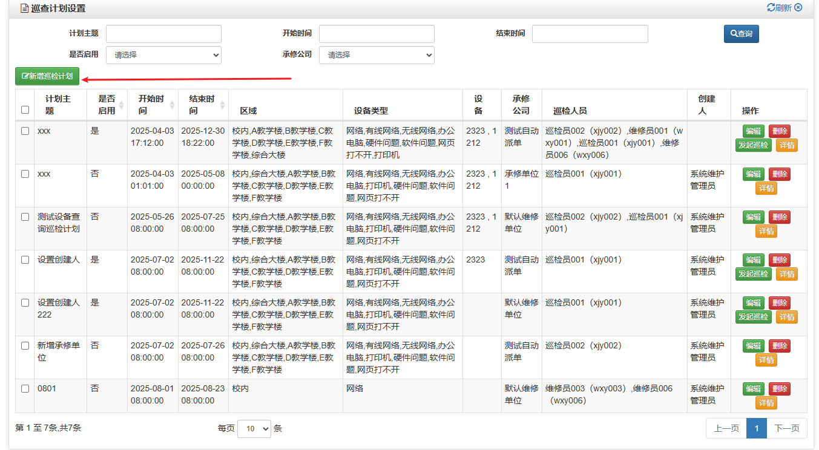Click the 第 1 至 7条,共7条 record count text

point(48,428)
